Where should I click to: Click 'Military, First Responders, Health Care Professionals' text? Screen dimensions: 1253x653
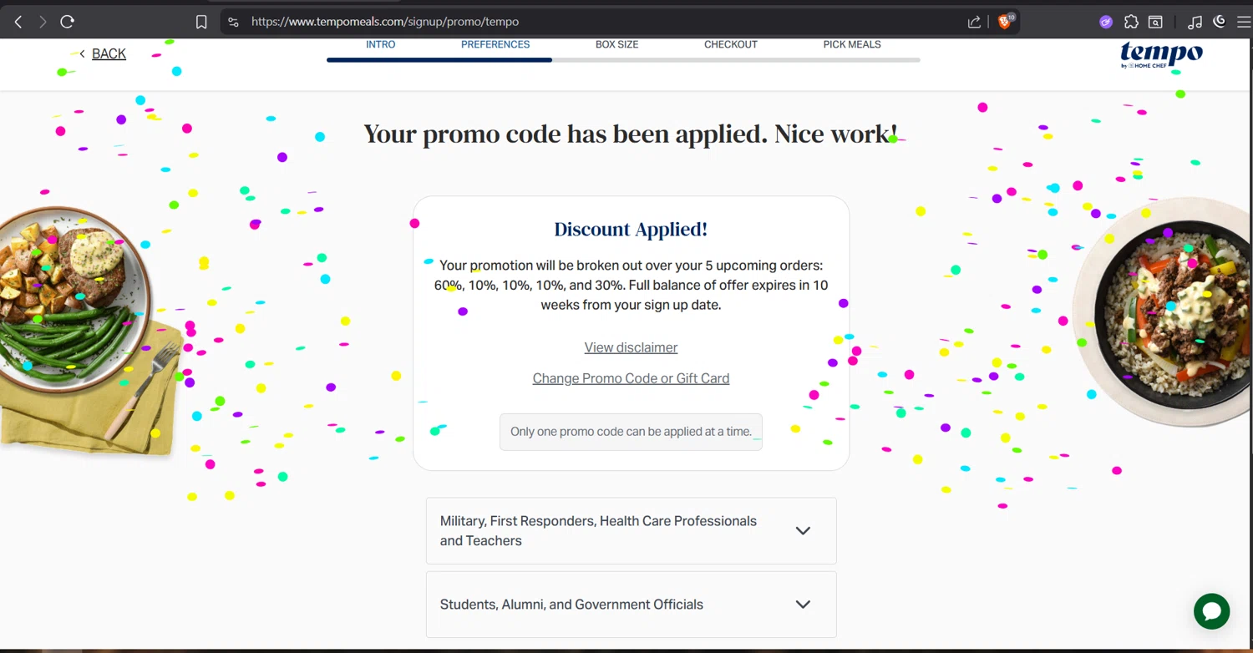[x=598, y=531]
